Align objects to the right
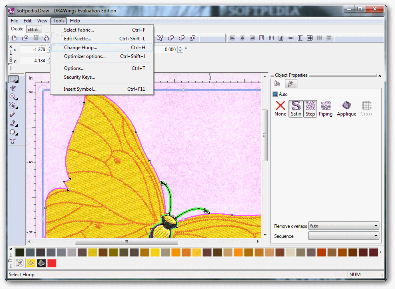 (x=252, y=38)
